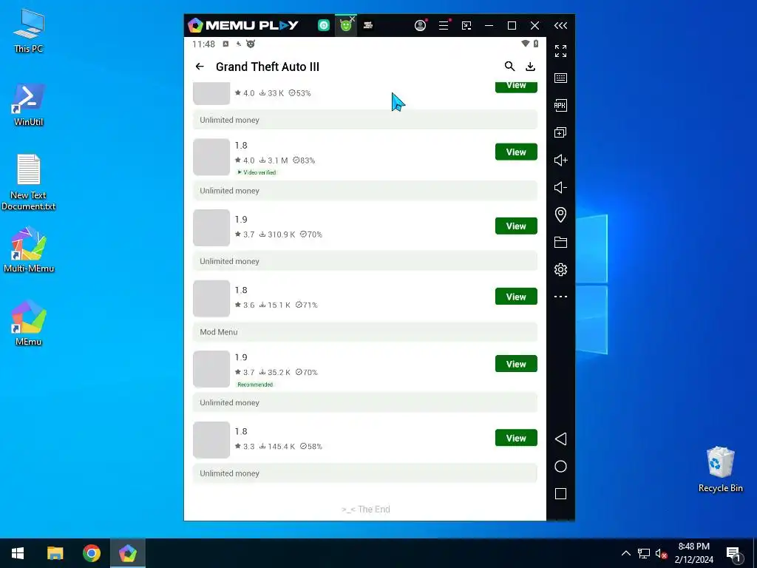
Task: Switch to the green smiley app tab
Action: (x=346, y=26)
